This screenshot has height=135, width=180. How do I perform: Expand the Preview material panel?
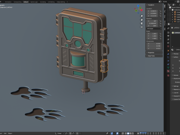tap(175, 54)
